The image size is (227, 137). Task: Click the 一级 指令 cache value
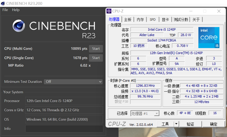tap(201, 91)
